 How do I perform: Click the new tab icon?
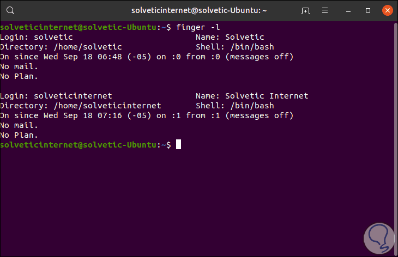click(x=305, y=10)
